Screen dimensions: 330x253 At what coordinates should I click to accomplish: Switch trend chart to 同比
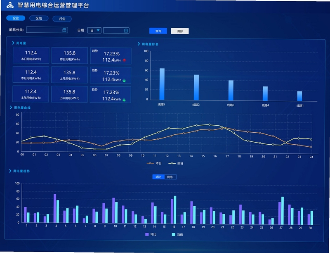tap(170, 177)
